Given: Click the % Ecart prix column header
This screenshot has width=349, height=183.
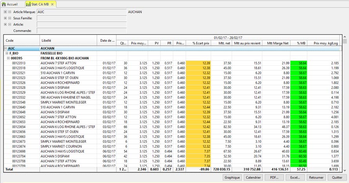Looking at the screenshot, I should pos(198,43).
